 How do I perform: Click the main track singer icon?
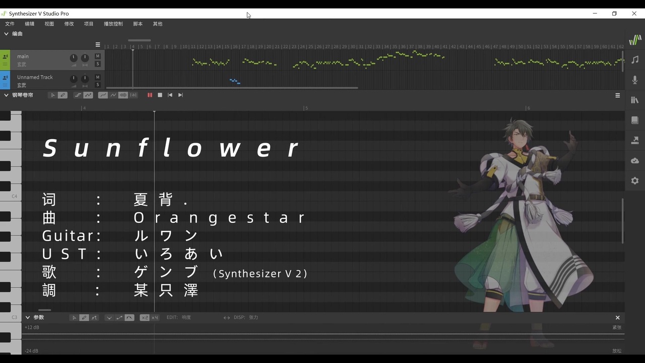click(x=5, y=57)
